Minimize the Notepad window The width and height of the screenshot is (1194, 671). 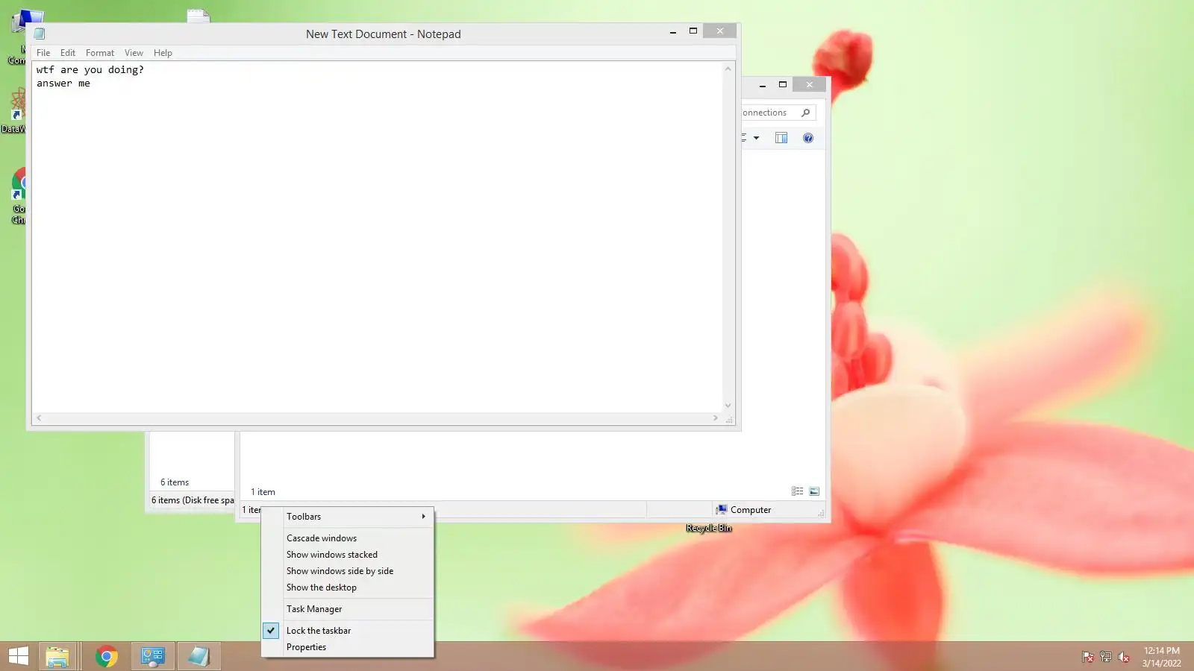[x=673, y=31]
